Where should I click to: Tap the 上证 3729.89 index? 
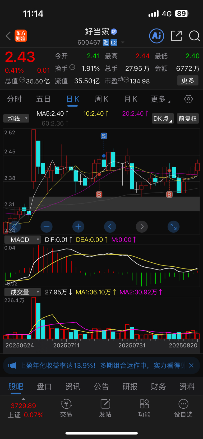point(25,410)
